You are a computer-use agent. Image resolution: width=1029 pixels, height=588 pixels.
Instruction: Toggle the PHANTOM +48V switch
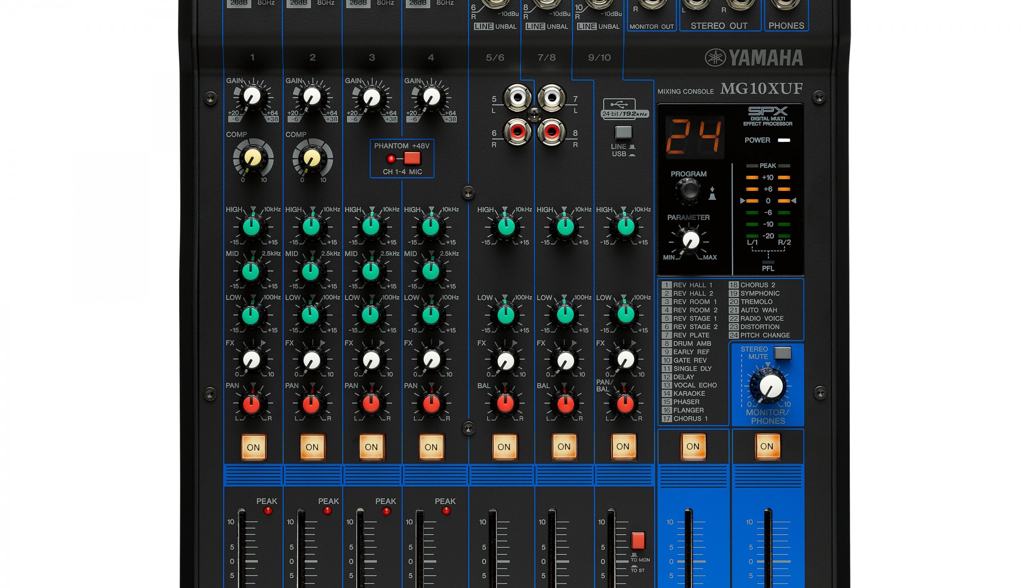pyautogui.click(x=412, y=158)
